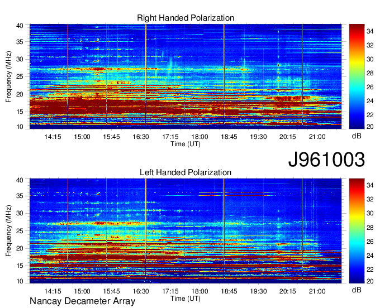Click the 25 MHz tick of the right-handed plot
The height and width of the screenshot is (308, 380).
tap(20, 76)
